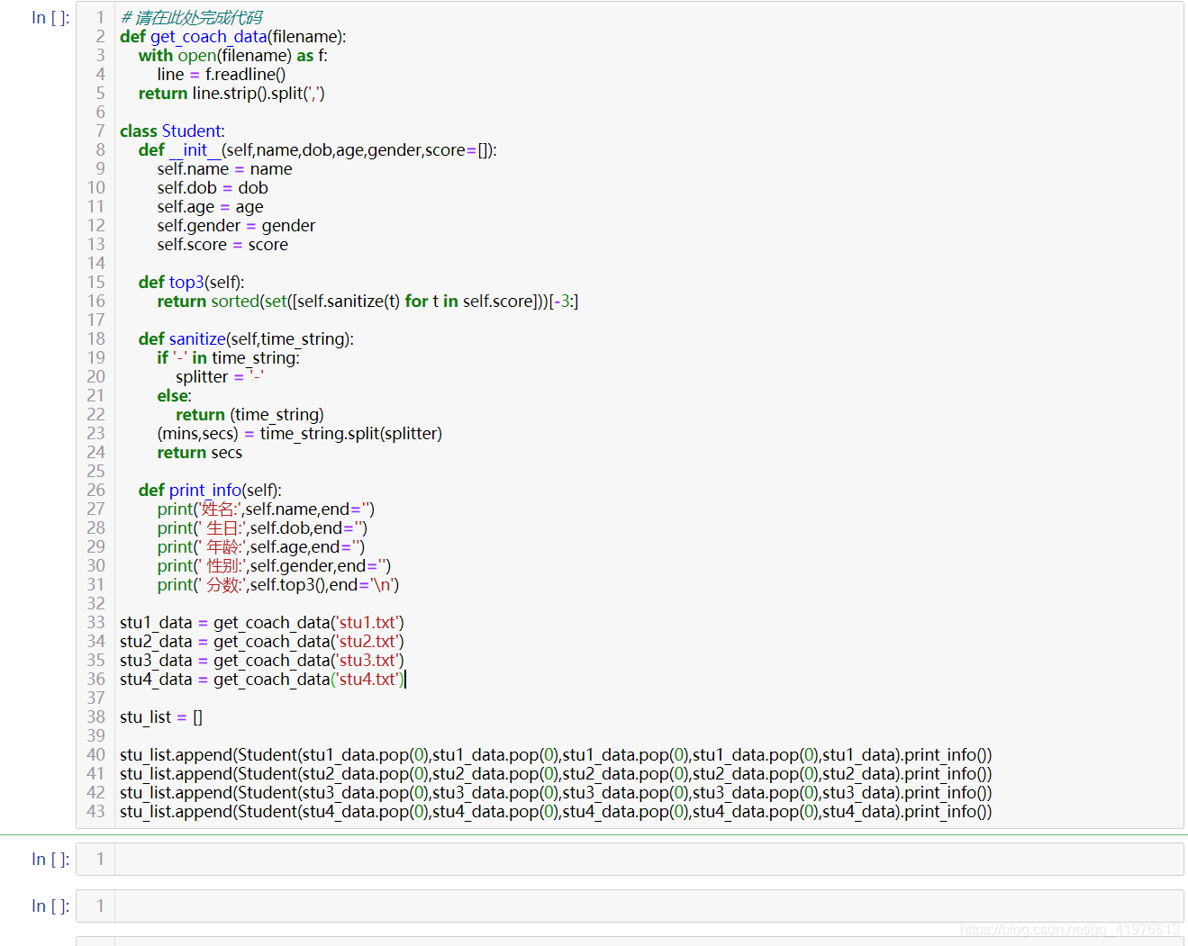
Task: Click the stu_list.append line for stu1_data
Action: (x=556, y=754)
